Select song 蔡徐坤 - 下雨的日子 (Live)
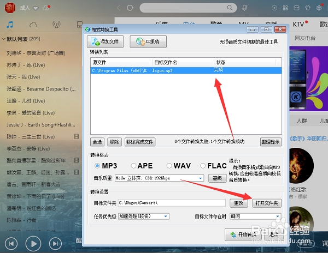The height and width of the screenshot is (253, 328). tap(36, 196)
